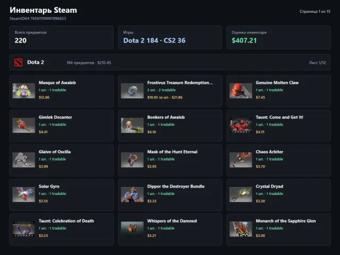
Task: Select the Taunt: Come and Get It! thumbnail
Action: click(x=241, y=125)
